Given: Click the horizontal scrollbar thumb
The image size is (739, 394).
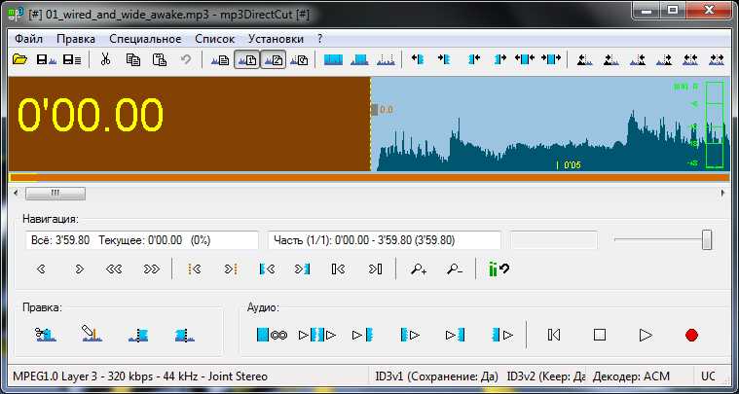Looking at the screenshot, I should coord(55,193).
